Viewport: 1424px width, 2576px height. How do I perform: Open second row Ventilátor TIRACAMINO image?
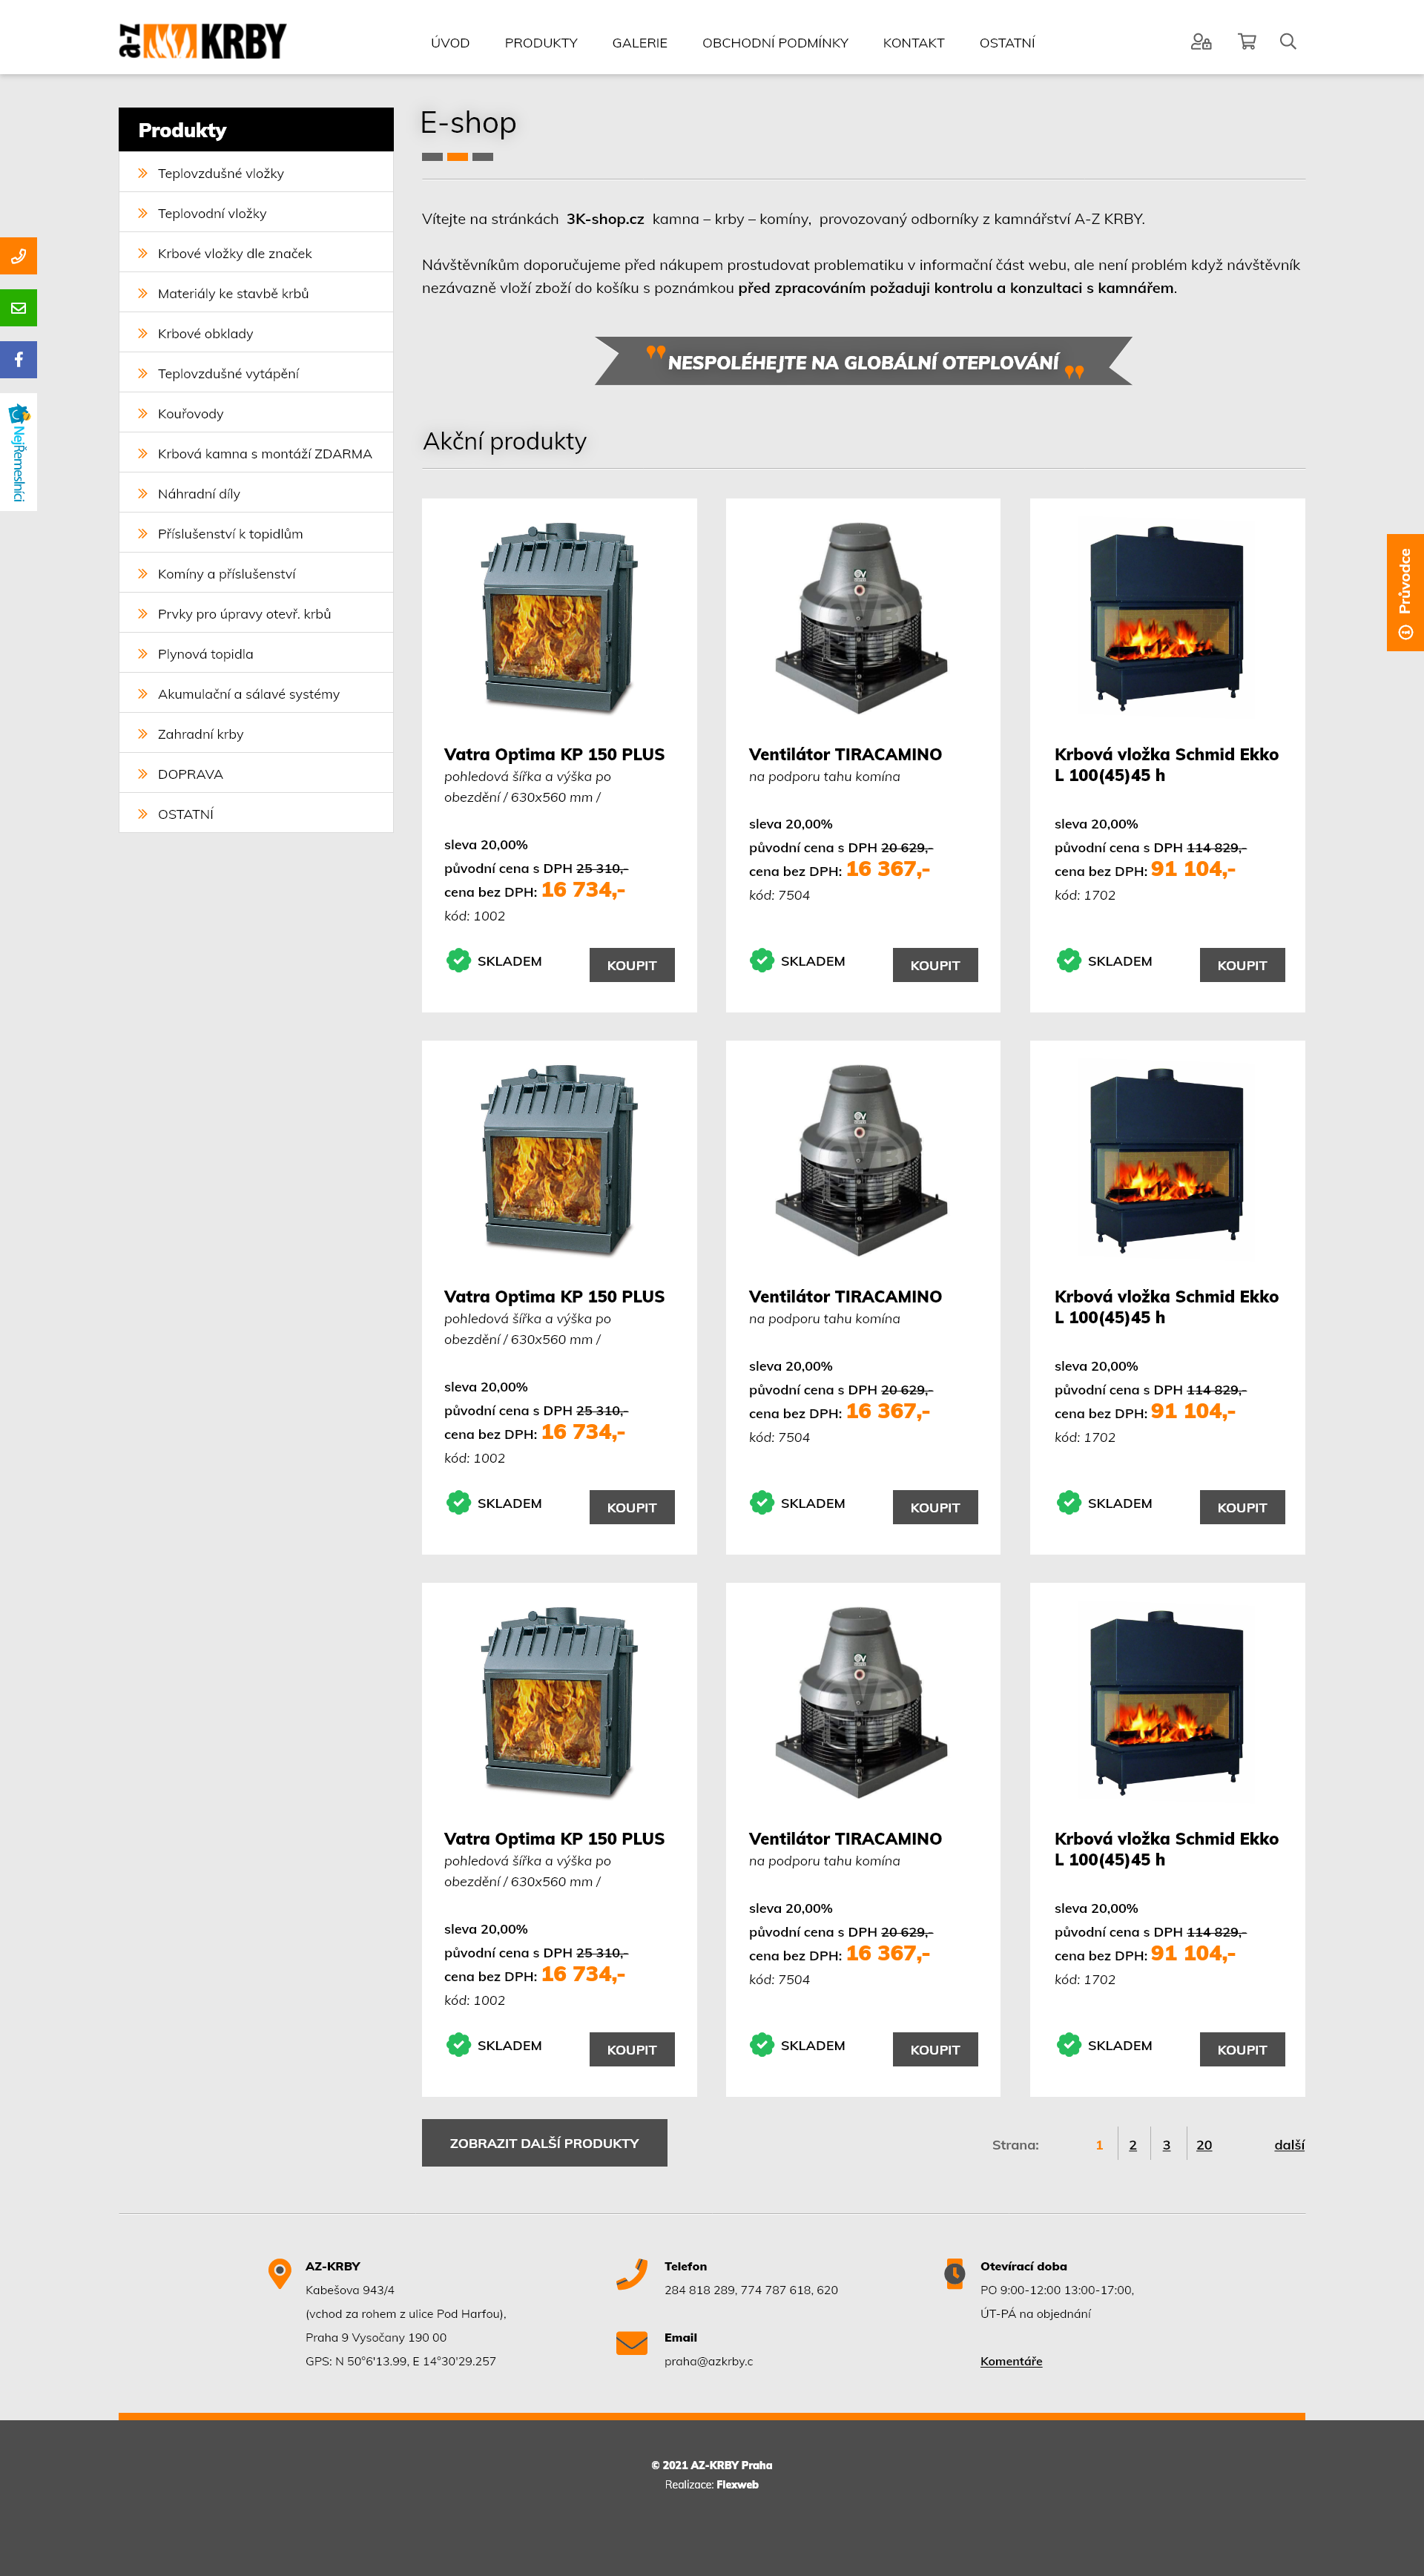pos(862,1159)
